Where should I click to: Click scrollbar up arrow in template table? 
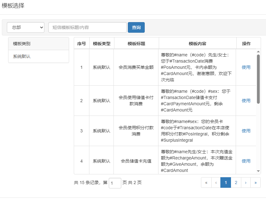point(258,52)
